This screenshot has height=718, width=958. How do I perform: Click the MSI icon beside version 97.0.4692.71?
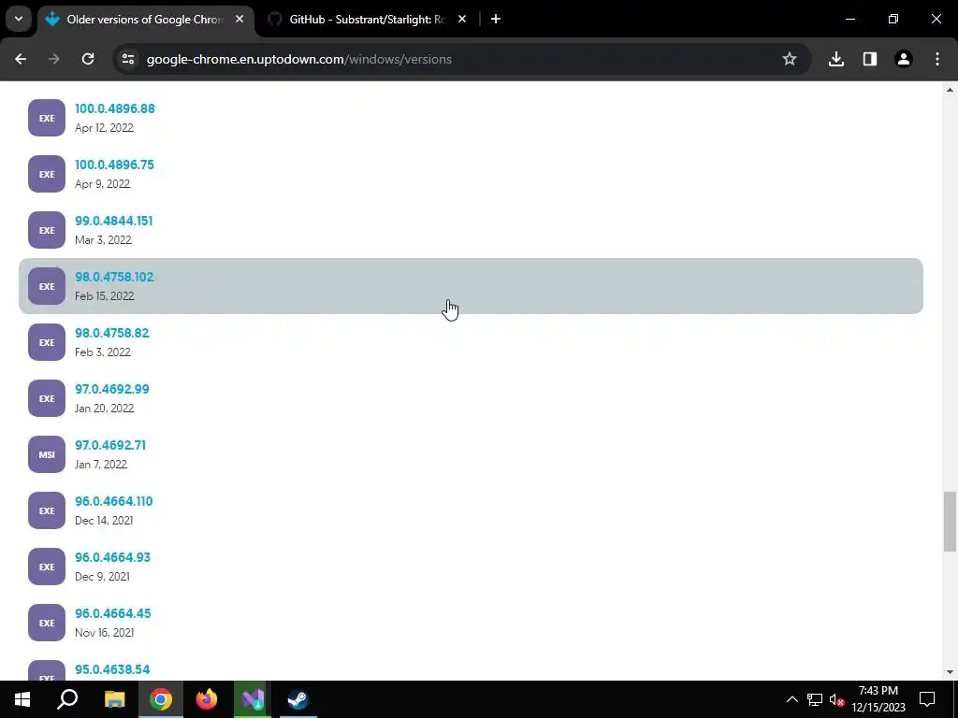[x=47, y=455]
